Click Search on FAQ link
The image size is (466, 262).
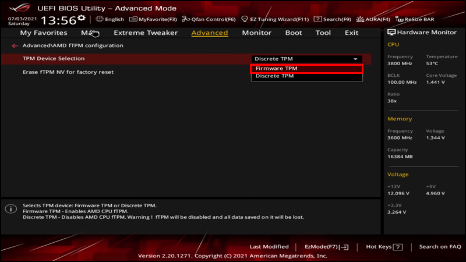point(440,246)
